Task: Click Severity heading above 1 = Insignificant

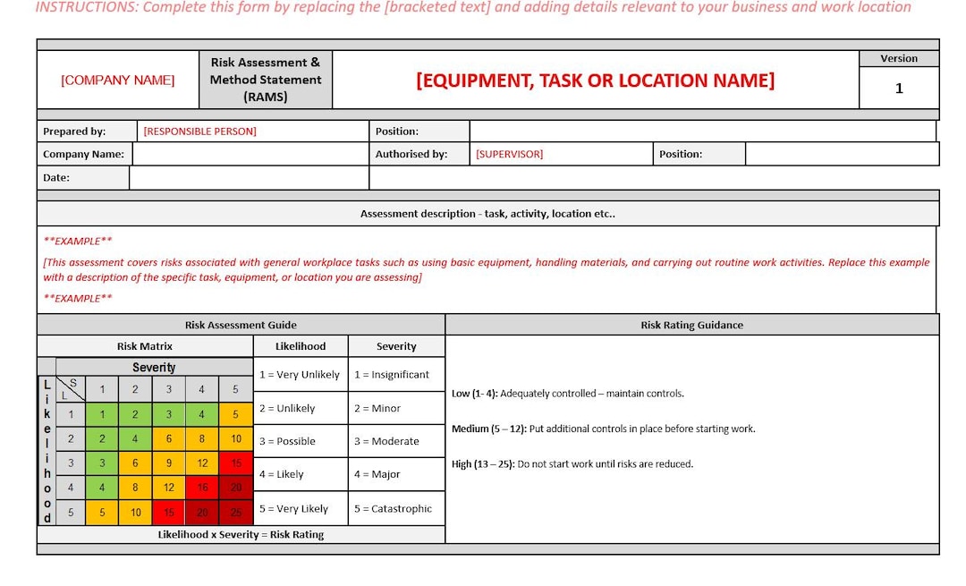Action: [396, 346]
